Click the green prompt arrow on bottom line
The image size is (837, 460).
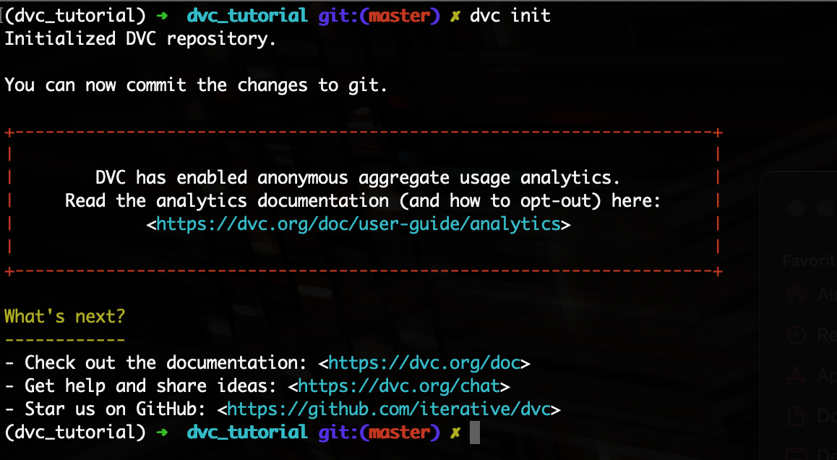coord(162,433)
